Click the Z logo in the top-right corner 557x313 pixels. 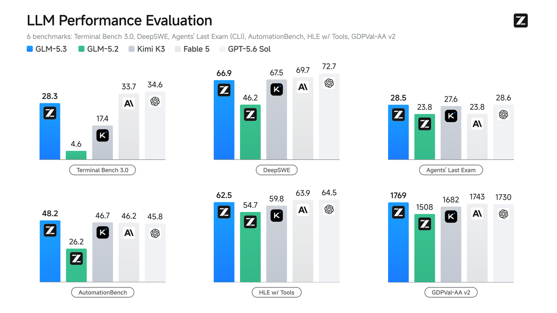pos(521,21)
